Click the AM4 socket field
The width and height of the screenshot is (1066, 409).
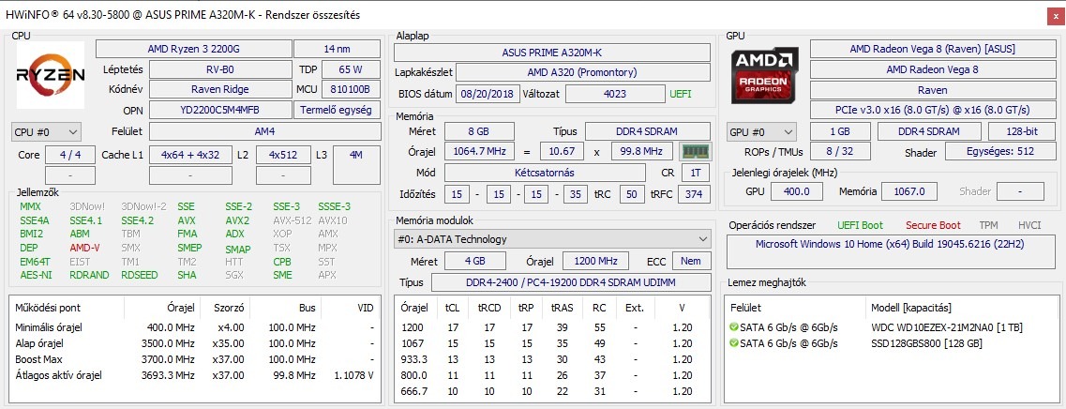(265, 131)
